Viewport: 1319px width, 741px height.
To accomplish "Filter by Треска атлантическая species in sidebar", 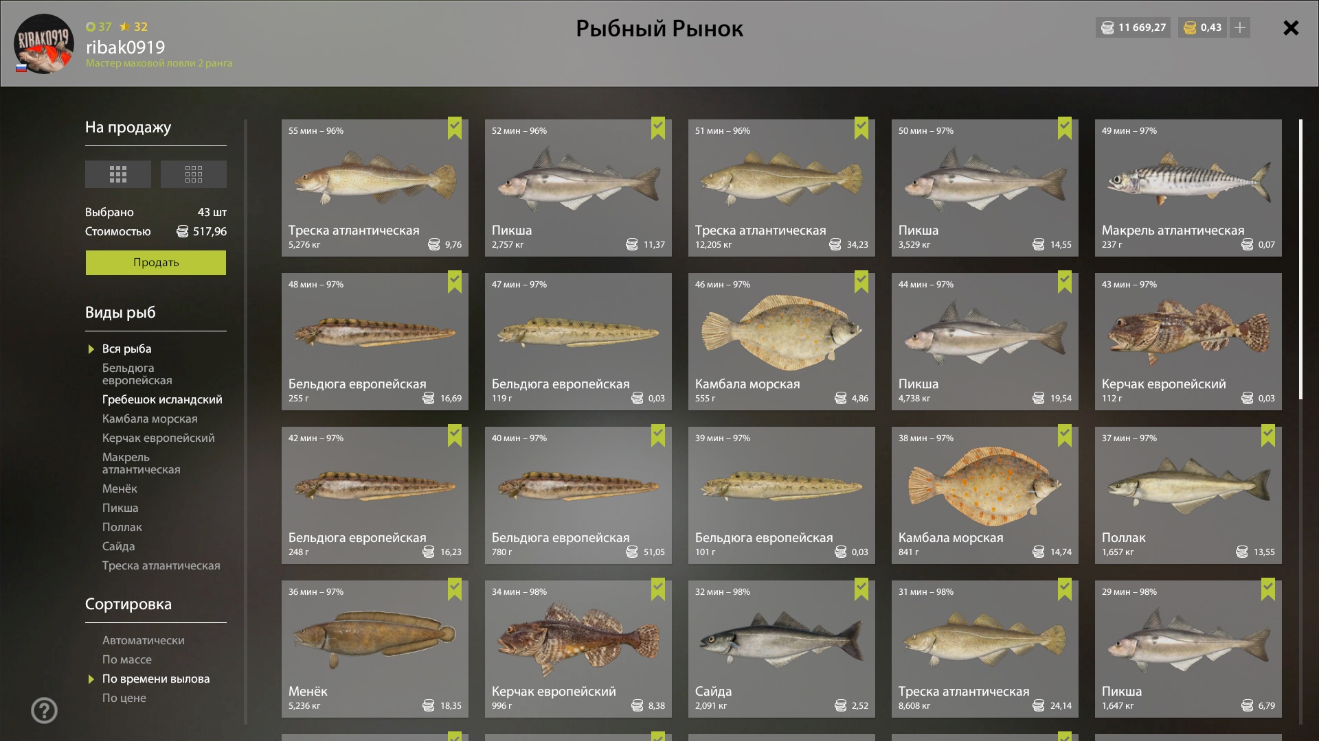I will click(x=161, y=565).
